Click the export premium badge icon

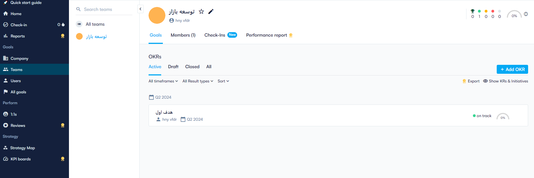[x=464, y=81]
